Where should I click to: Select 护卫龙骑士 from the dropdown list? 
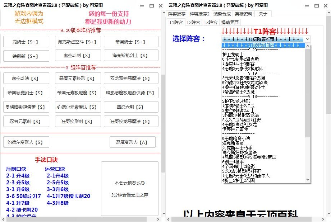[233, 55]
